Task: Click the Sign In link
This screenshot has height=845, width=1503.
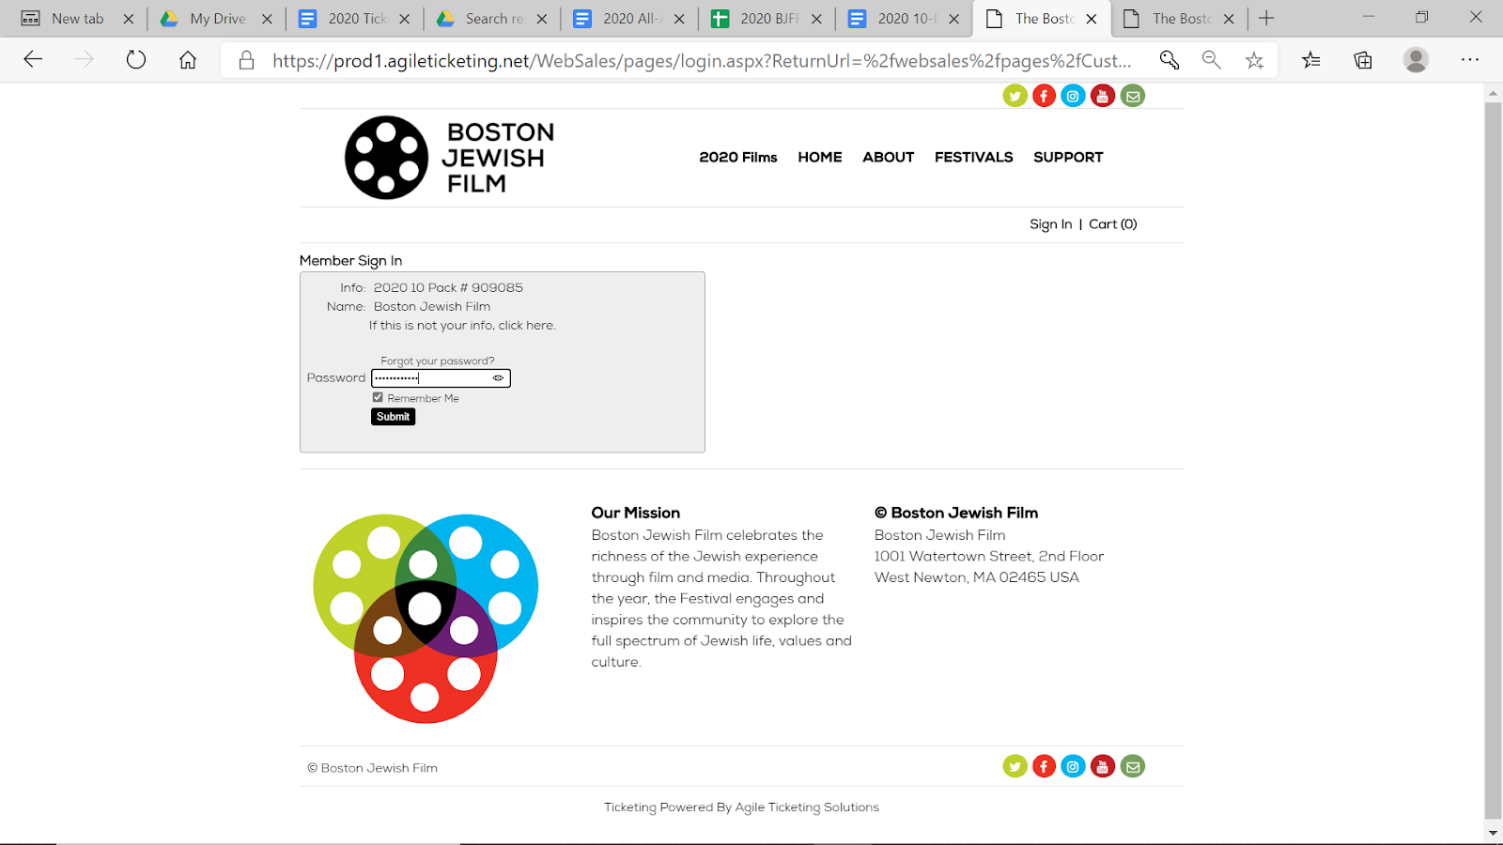Action: click(x=1050, y=224)
